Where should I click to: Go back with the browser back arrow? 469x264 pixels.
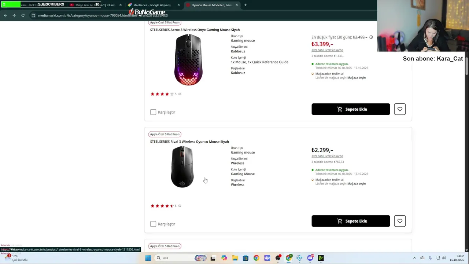point(5,15)
